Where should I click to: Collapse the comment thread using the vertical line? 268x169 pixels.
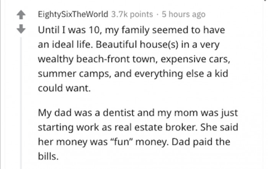[21, 103]
